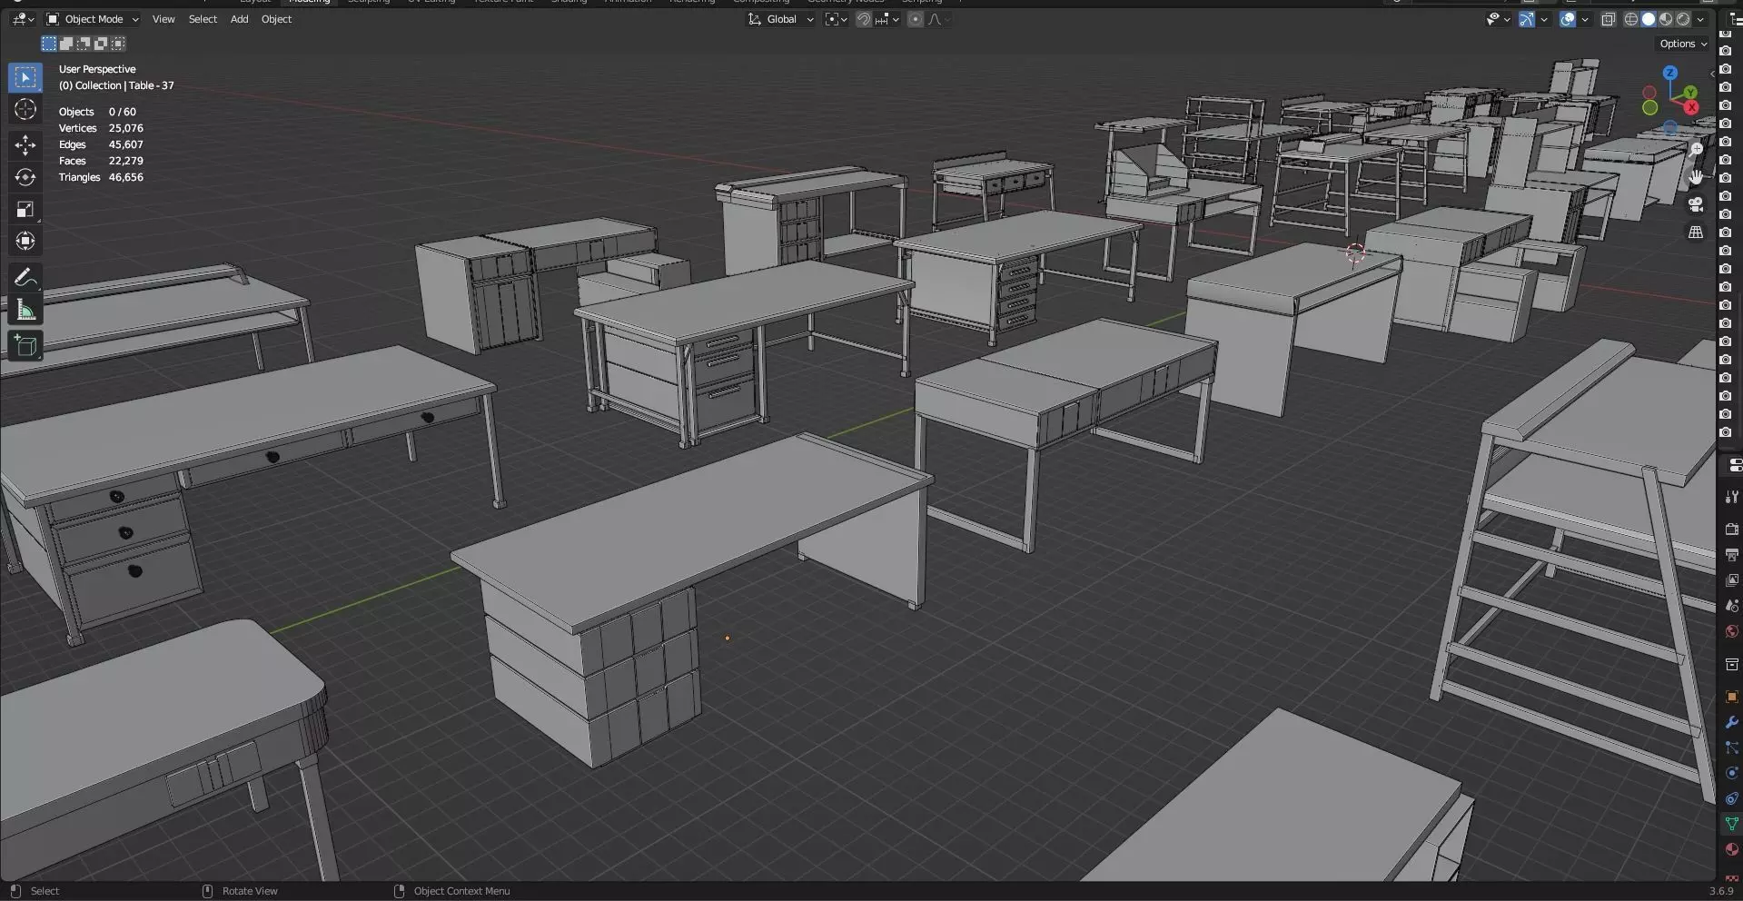Open the World properties tab
Viewport: 1743px width, 901px height.
(1732, 631)
